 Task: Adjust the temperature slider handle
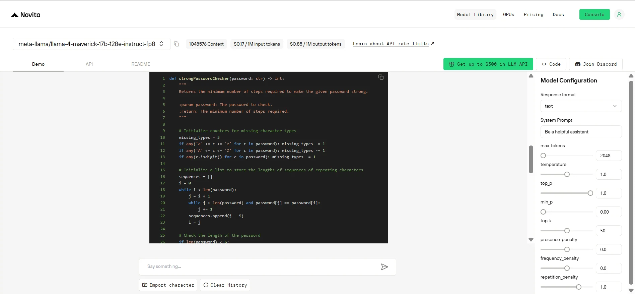click(x=567, y=174)
